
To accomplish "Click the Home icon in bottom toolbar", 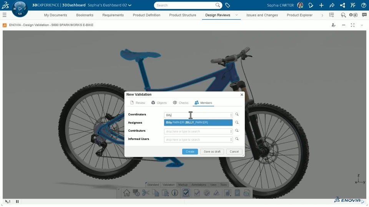I will coord(126,193).
